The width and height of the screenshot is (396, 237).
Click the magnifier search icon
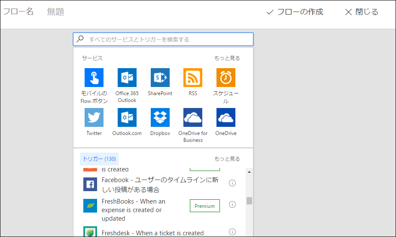tap(80, 39)
